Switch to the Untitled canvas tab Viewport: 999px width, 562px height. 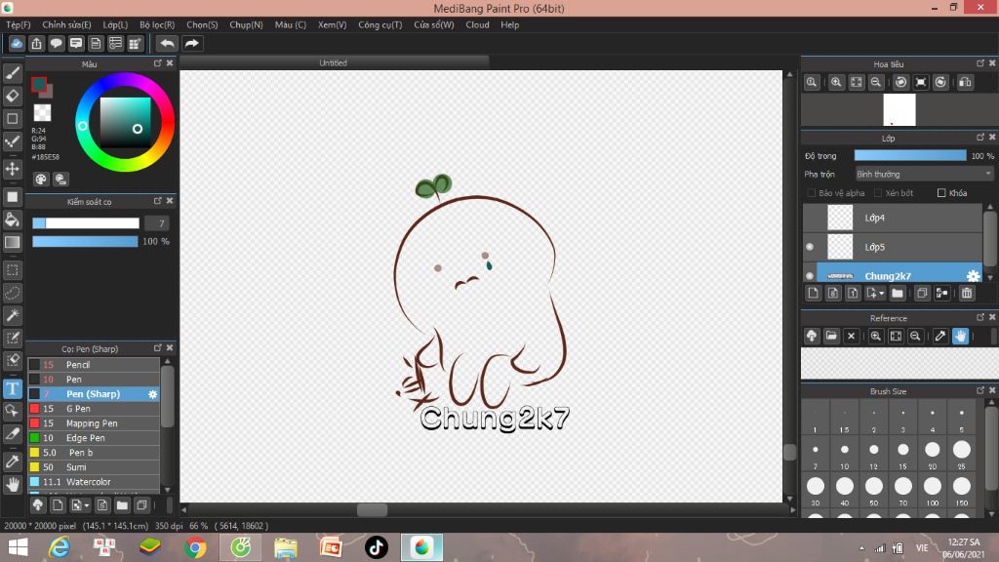(334, 62)
